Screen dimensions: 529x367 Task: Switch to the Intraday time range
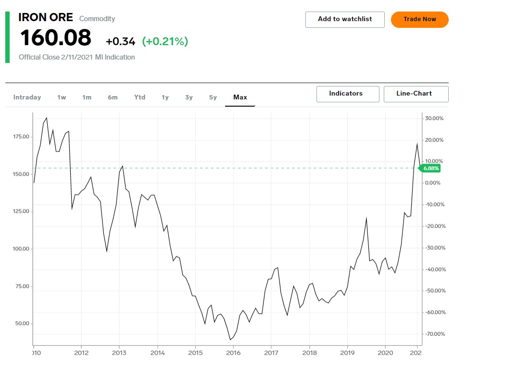27,98
